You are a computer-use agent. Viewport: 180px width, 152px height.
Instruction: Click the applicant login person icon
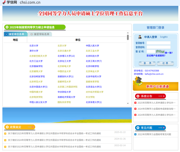click(x=140, y=37)
